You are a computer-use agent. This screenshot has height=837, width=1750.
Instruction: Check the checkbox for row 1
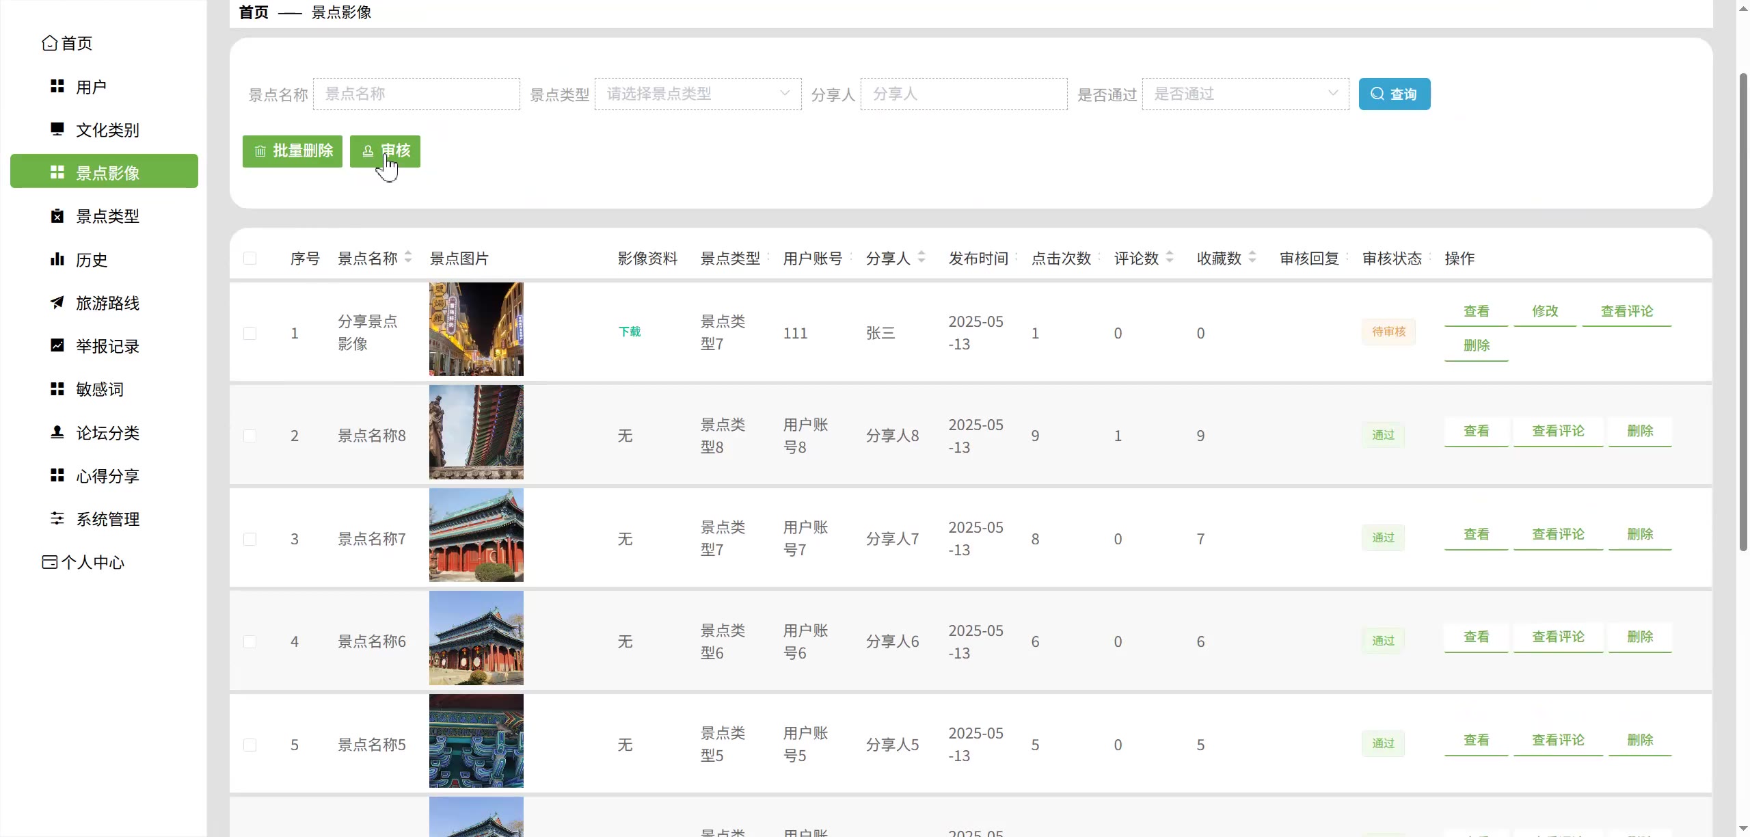coord(250,333)
